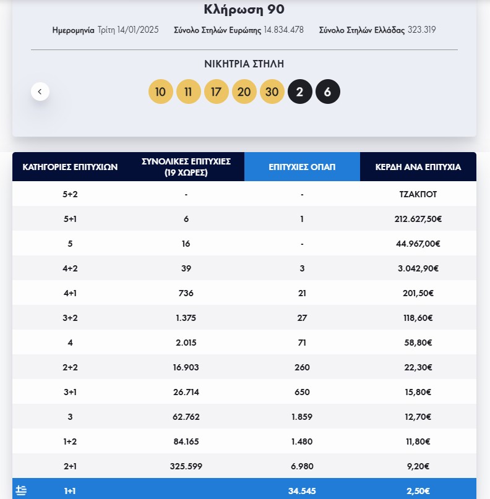Click the 34.545 OPAP winners value

click(x=302, y=491)
